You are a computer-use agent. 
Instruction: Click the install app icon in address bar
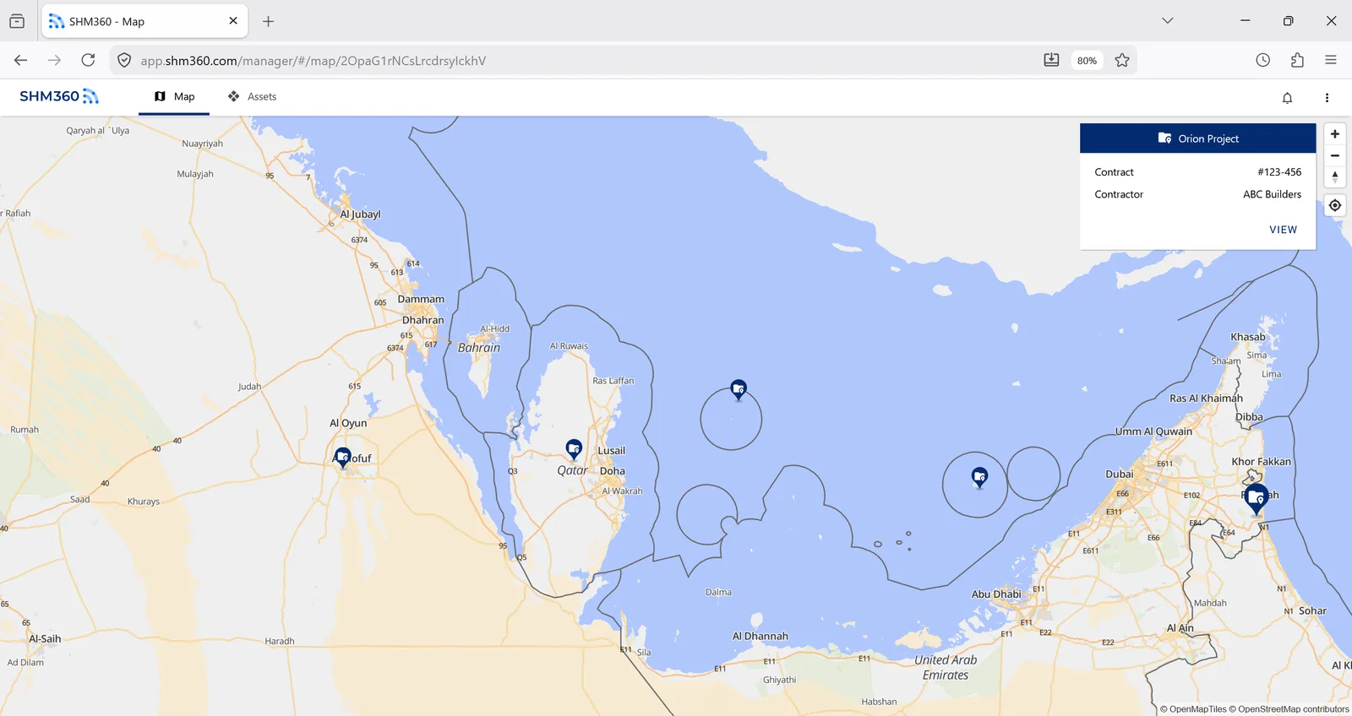click(1051, 60)
